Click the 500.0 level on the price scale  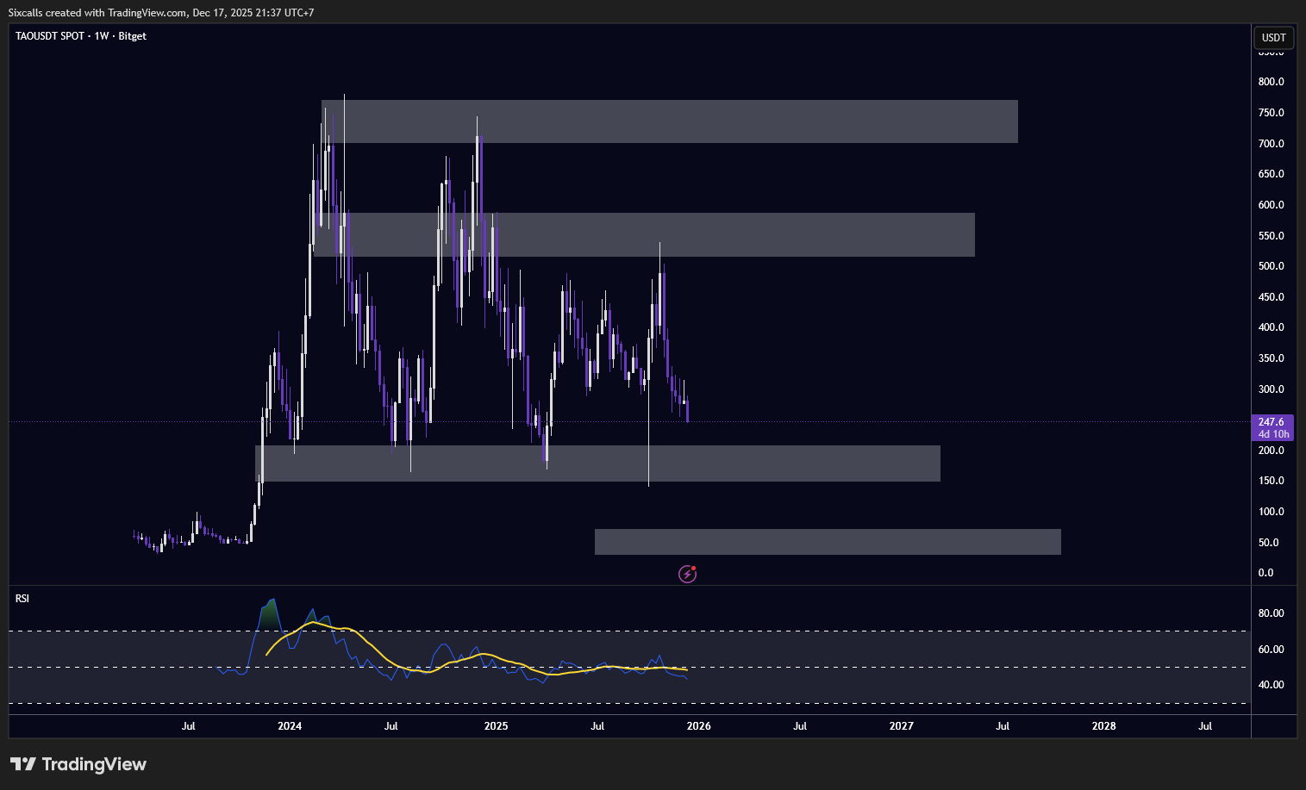[x=1271, y=266]
